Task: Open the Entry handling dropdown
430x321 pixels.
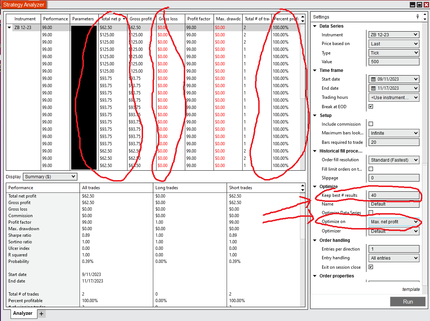Action: tap(394, 258)
